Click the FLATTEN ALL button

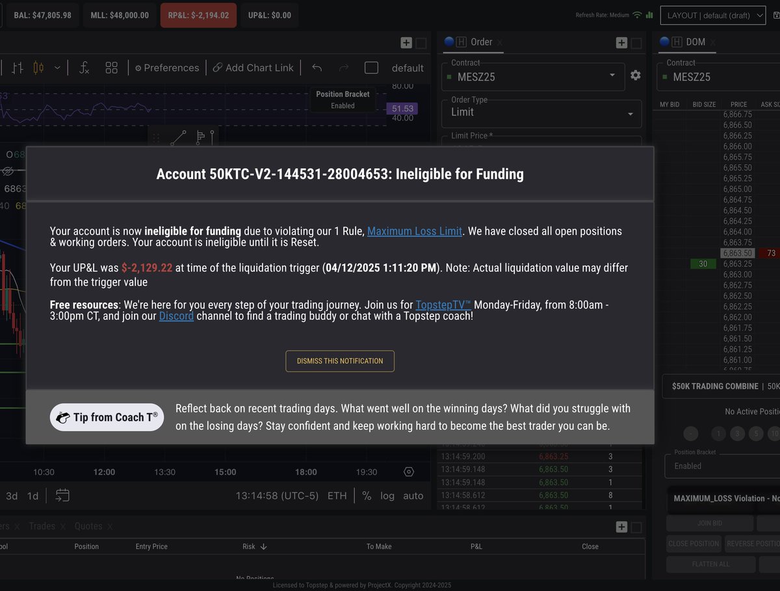point(711,564)
